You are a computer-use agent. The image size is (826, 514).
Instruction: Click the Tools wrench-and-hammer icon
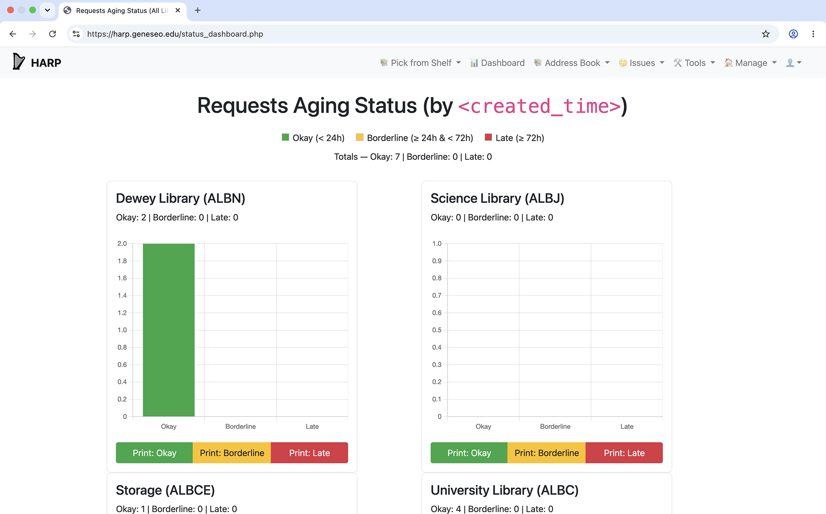[x=678, y=63]
